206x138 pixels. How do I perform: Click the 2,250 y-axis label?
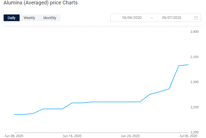tap(194, 107)
